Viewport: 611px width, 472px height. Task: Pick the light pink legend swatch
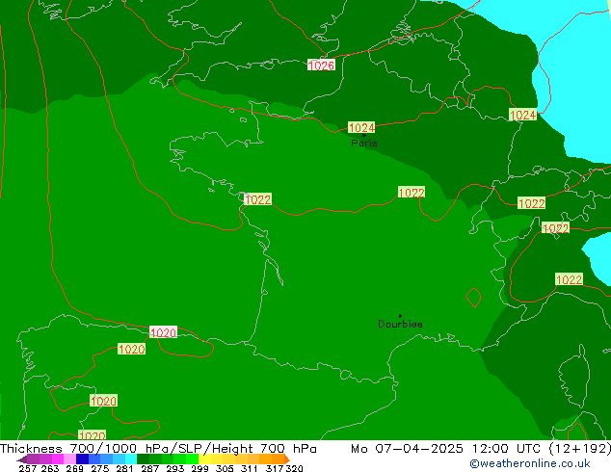(69, 459)
